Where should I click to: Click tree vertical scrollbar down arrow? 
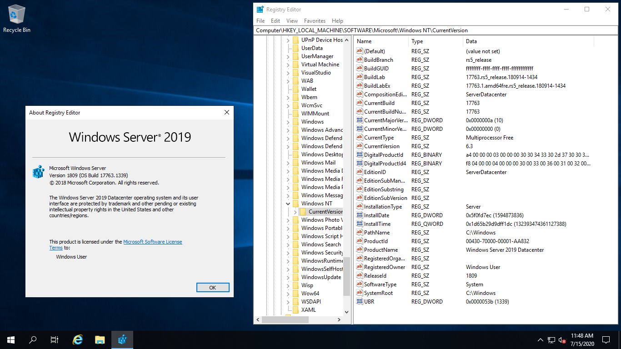coord(347,312)
